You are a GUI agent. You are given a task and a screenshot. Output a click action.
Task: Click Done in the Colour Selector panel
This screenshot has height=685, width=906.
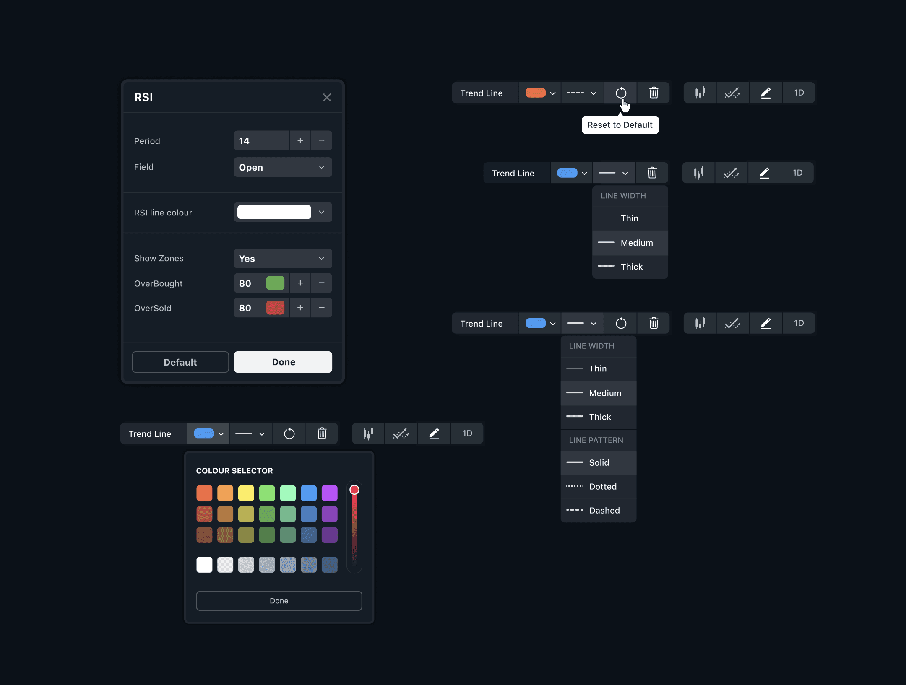279,601
